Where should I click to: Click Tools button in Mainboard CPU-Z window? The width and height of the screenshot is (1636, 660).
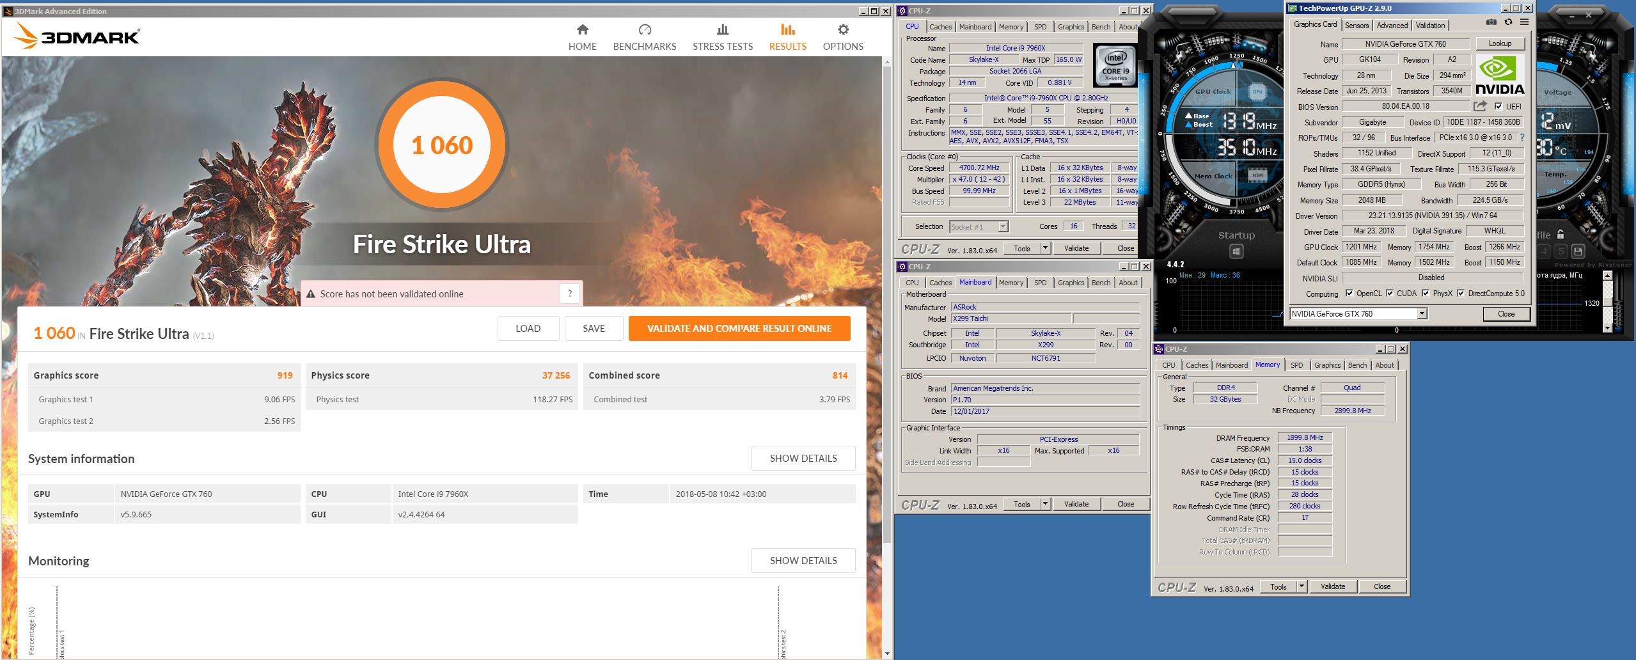1022,504
